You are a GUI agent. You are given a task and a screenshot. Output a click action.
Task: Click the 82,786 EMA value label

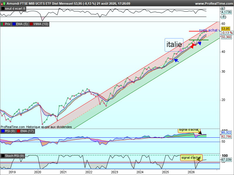(x=226, y=136)
